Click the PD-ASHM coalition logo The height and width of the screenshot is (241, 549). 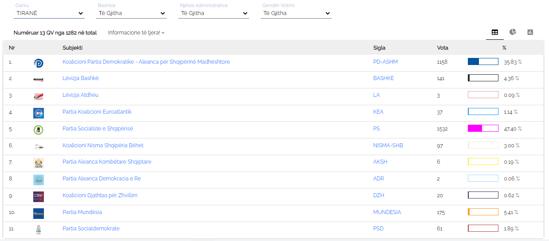click(39, 63)
